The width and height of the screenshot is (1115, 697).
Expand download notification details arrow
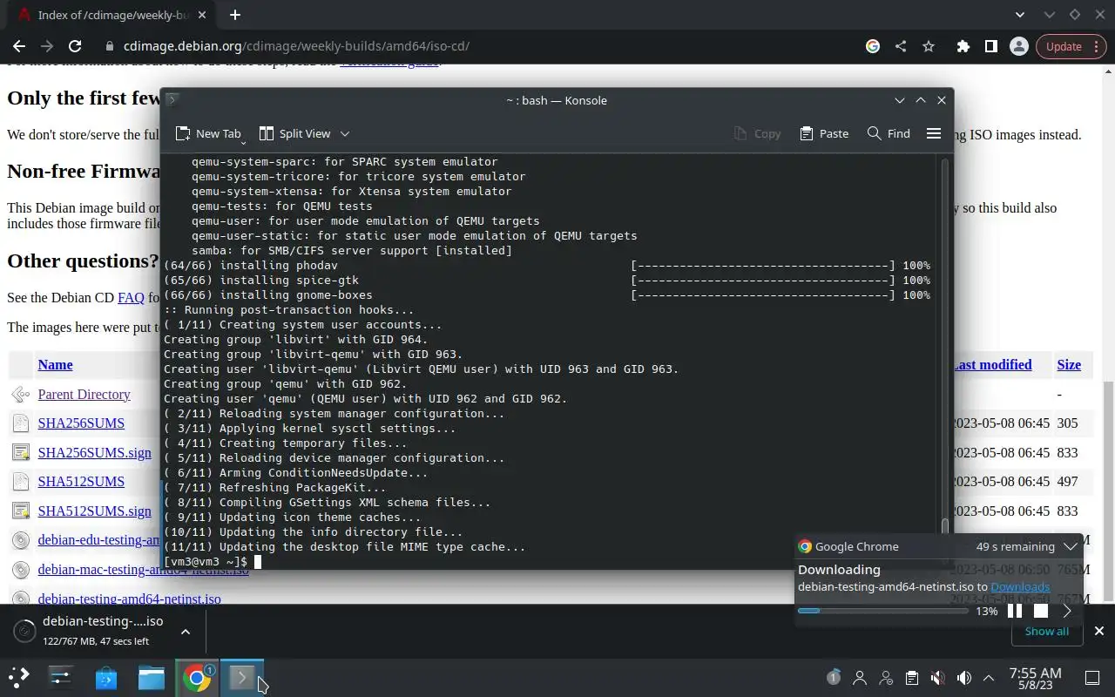click(x=1067, y=611)
